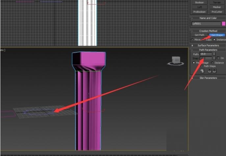This screenshot has height=156, width=226.
Task: Click the Loft001 object name field
Action: [x=206, y=24]
